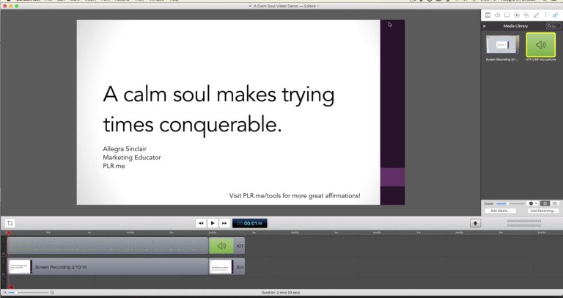Click the slide heading text in the canvas

[x=218, y=109]
